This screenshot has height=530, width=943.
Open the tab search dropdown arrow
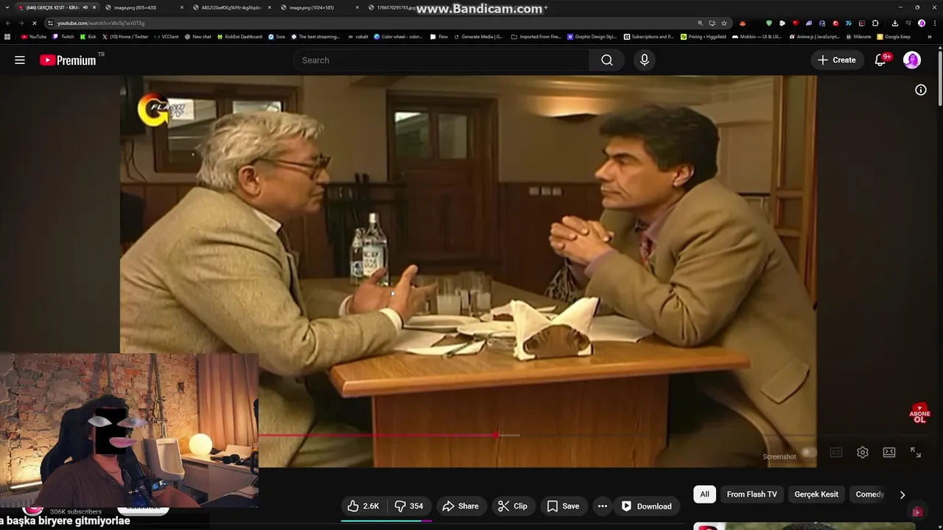pos(7,7)
